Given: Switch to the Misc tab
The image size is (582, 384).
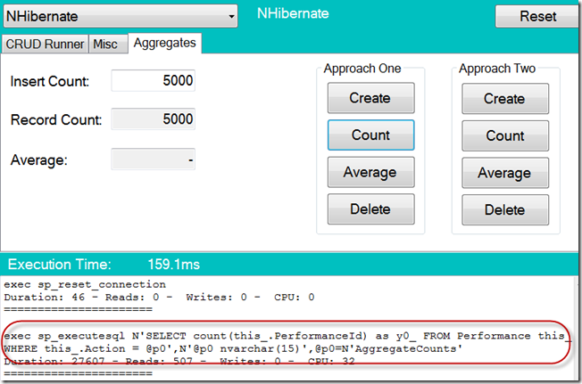Looking at the screenshot, I should (x=108, y=44).
